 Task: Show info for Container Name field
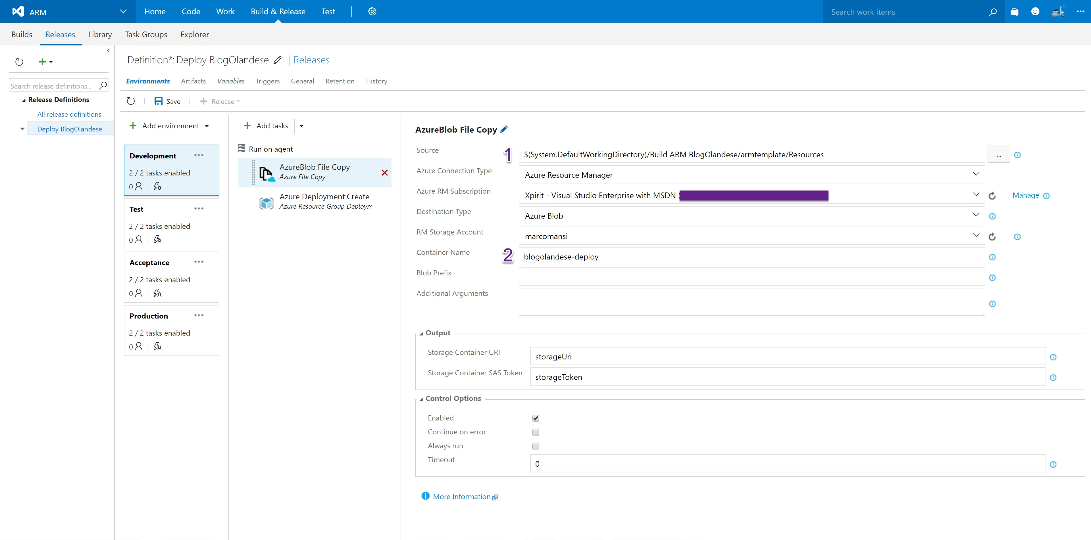tap(992, 257)
